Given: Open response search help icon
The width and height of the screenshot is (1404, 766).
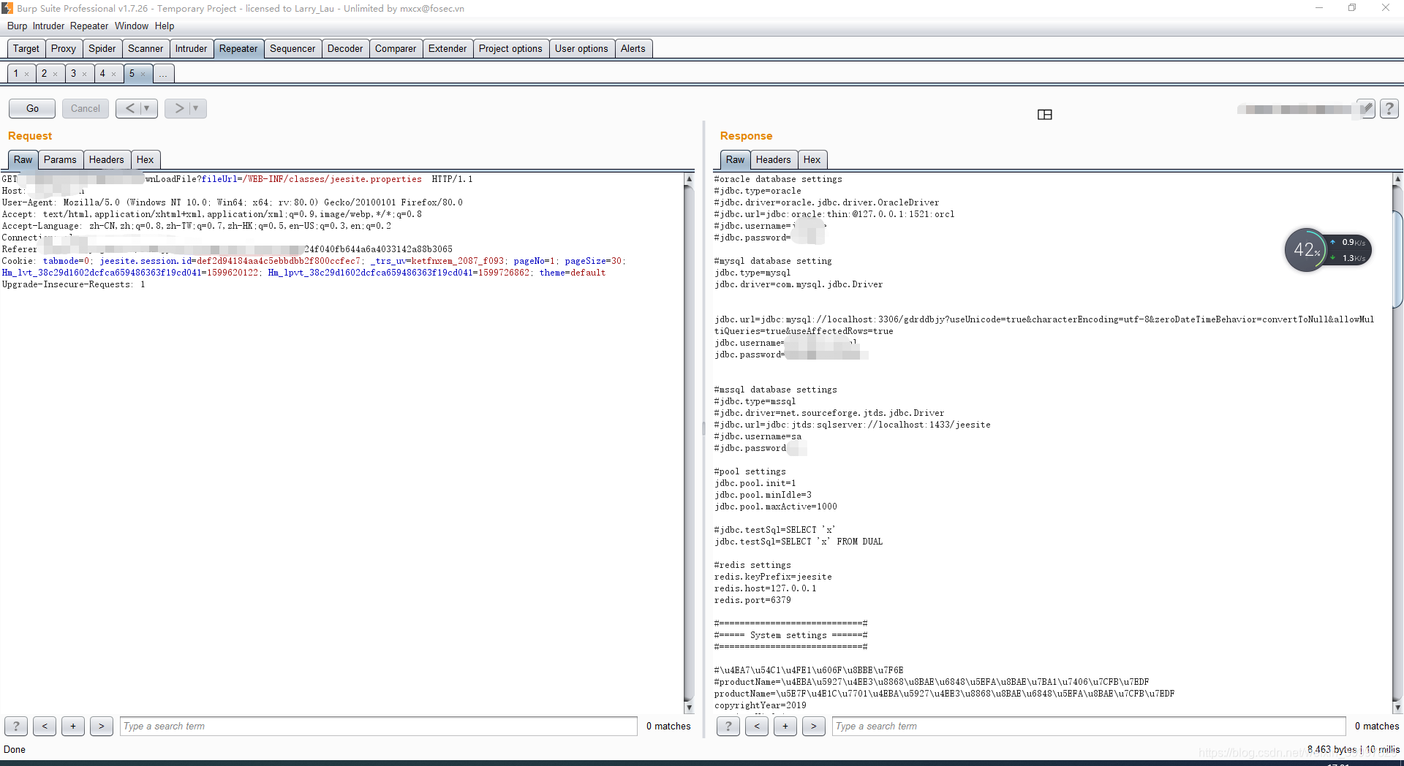Looking at the screenshot, I should coord(728,726).
